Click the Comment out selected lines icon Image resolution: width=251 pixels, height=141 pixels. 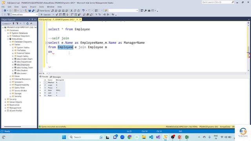point(96,14)
